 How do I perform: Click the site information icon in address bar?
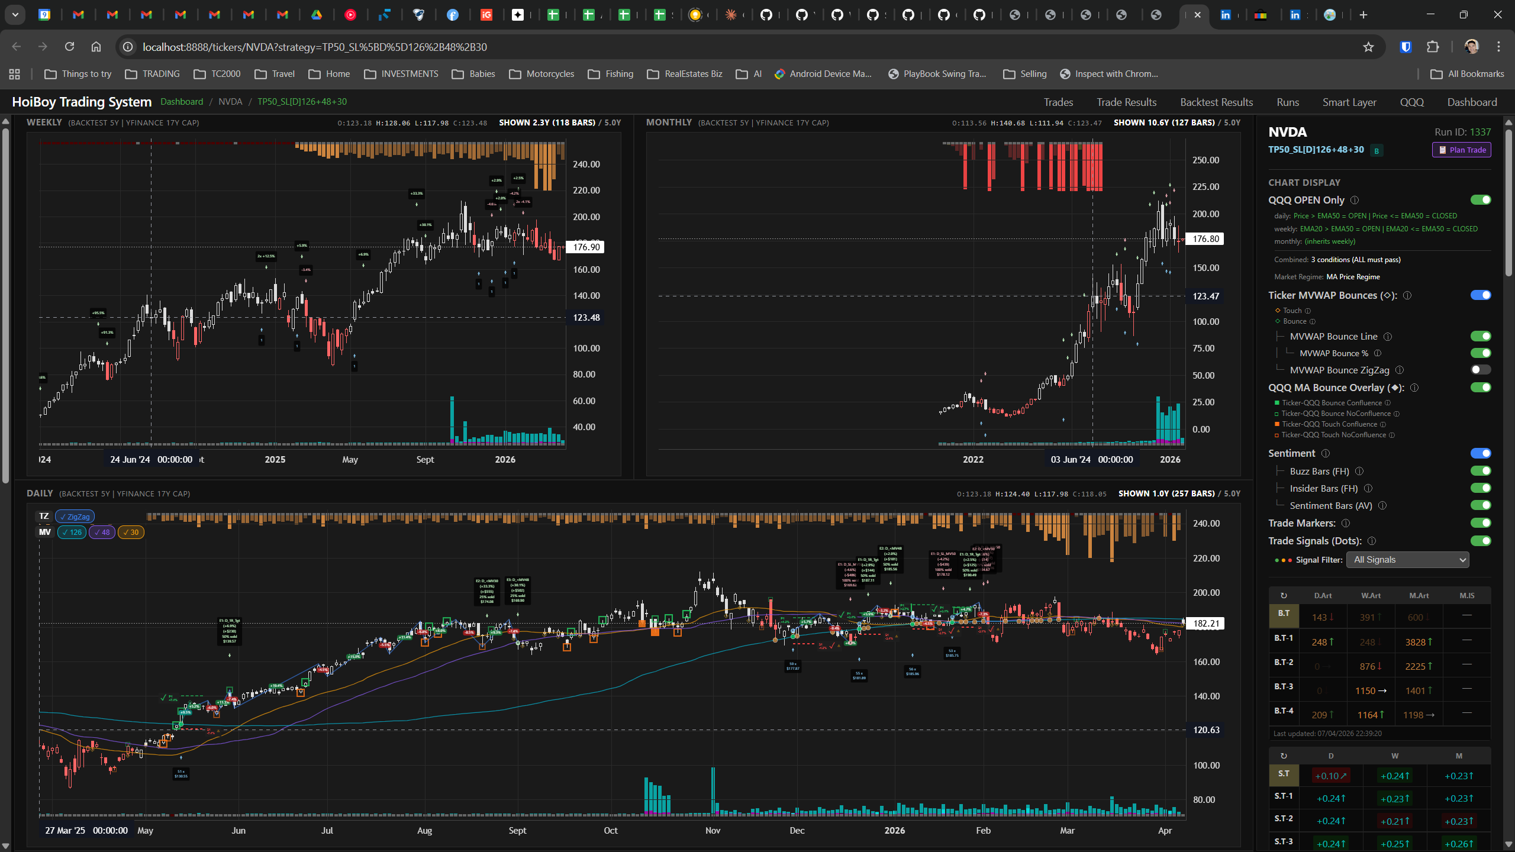coord(127,47)
